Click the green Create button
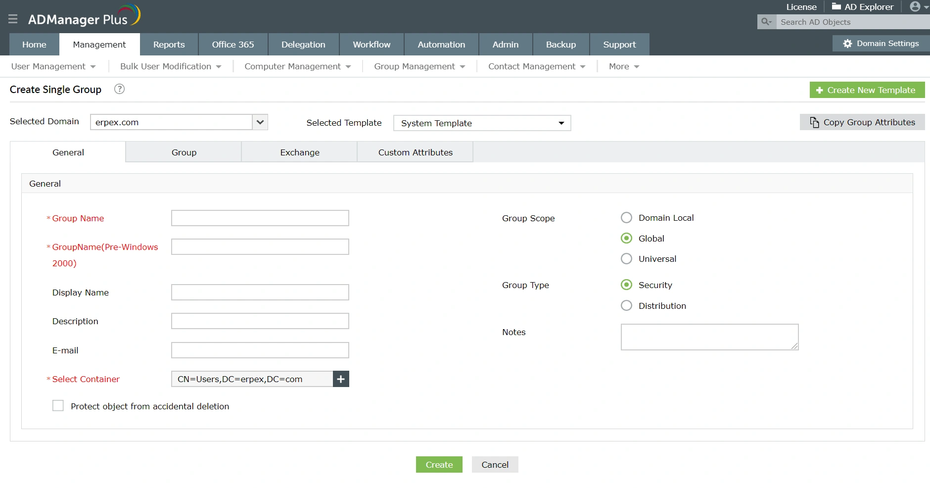930x488 pixels. pos(439,465)
